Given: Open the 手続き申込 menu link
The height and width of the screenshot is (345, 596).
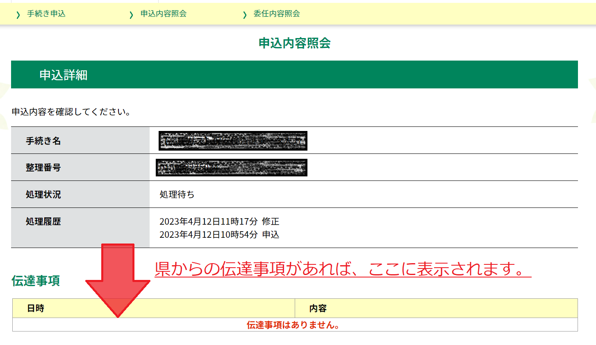Looking at the screenshot, I should pyautogui.click(x=46, y=14).
